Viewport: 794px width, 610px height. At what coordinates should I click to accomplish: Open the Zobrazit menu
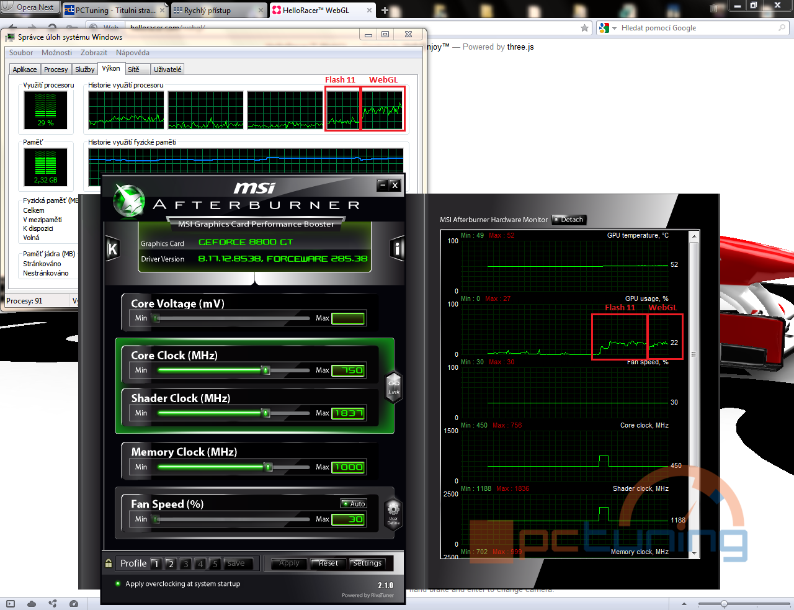94,53
